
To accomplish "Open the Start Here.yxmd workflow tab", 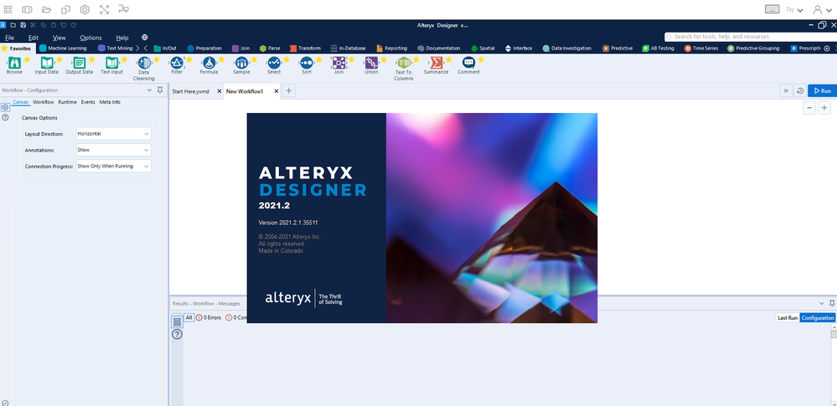I will coord(190,91).
